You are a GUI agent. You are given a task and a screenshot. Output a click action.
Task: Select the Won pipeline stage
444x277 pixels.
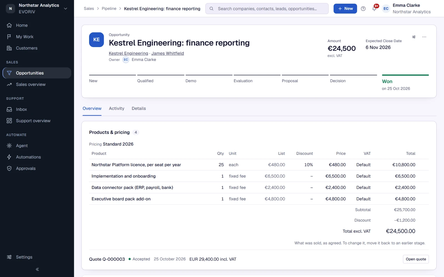(x=405, y=83)
